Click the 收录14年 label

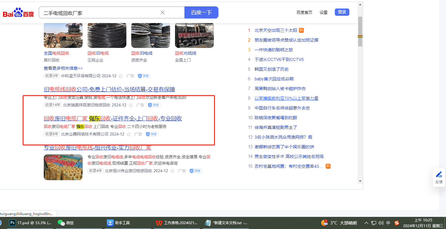click(53, 105)
